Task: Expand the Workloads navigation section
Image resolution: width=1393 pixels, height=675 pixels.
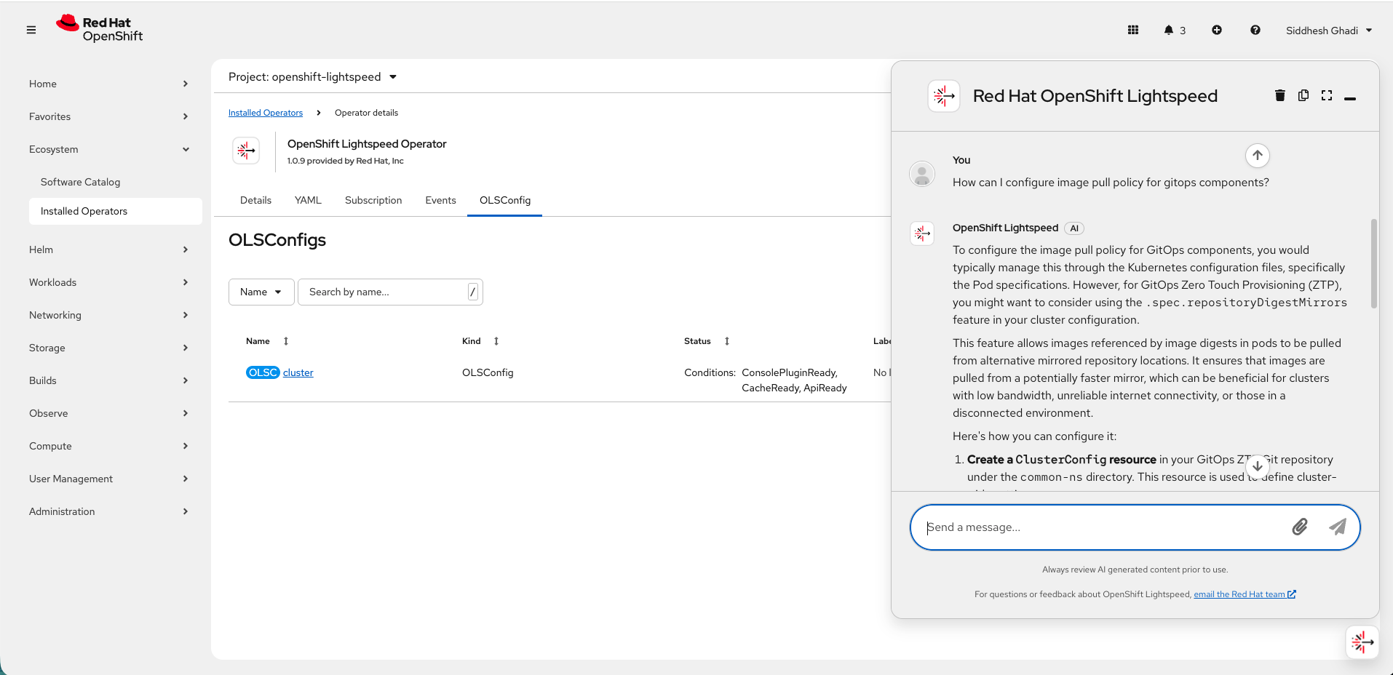Action: (109, 282)
